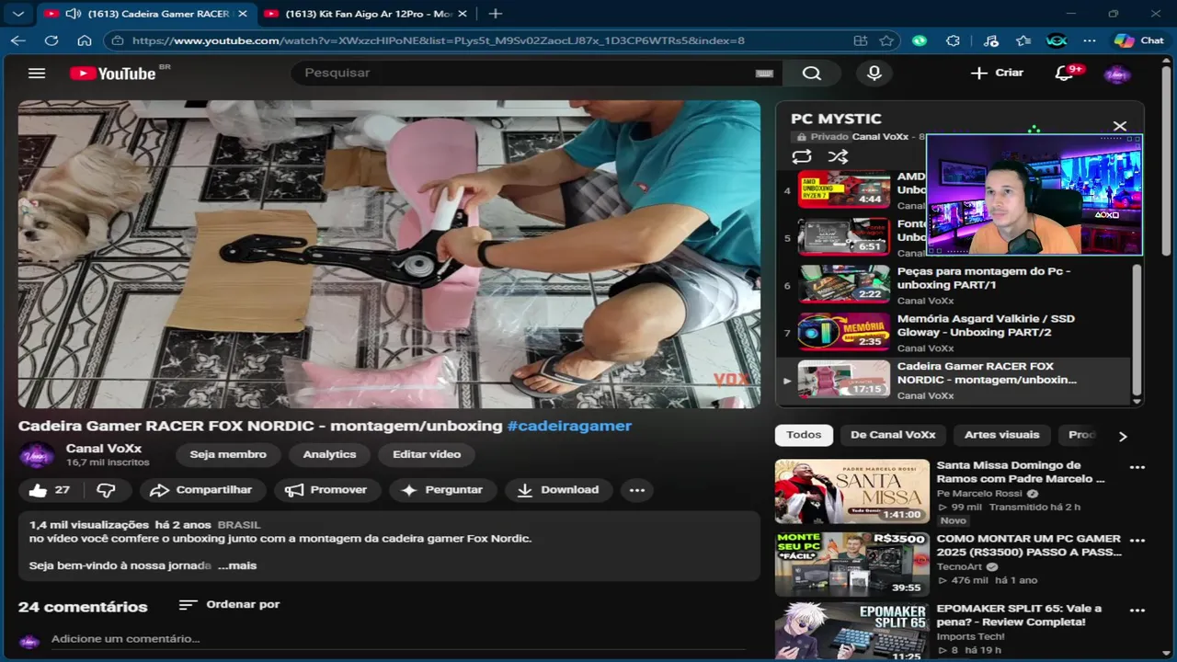Open the account avatar menu

coord(1117,74)
